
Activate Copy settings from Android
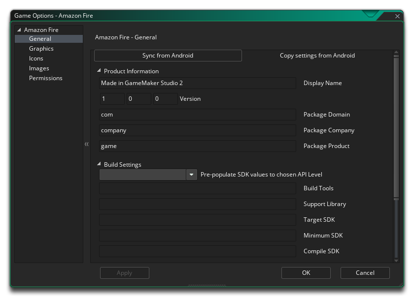pos(317,56)
